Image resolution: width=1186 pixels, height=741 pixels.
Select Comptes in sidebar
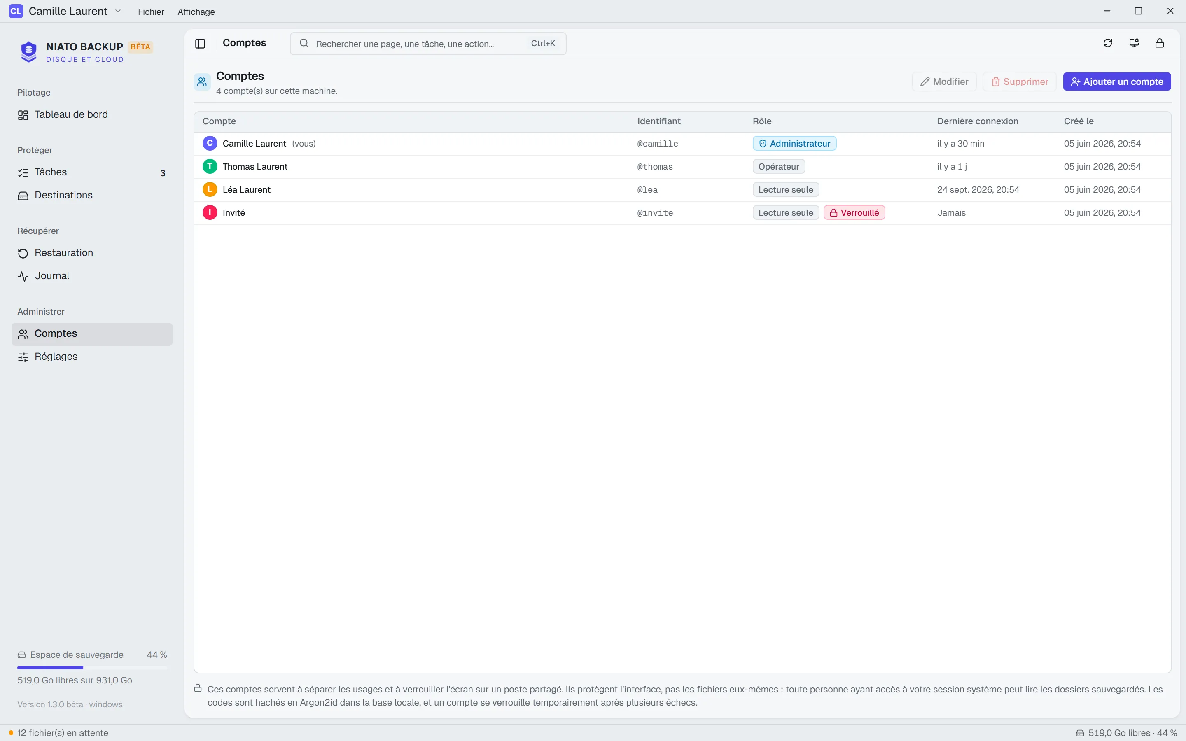point(92,334)
